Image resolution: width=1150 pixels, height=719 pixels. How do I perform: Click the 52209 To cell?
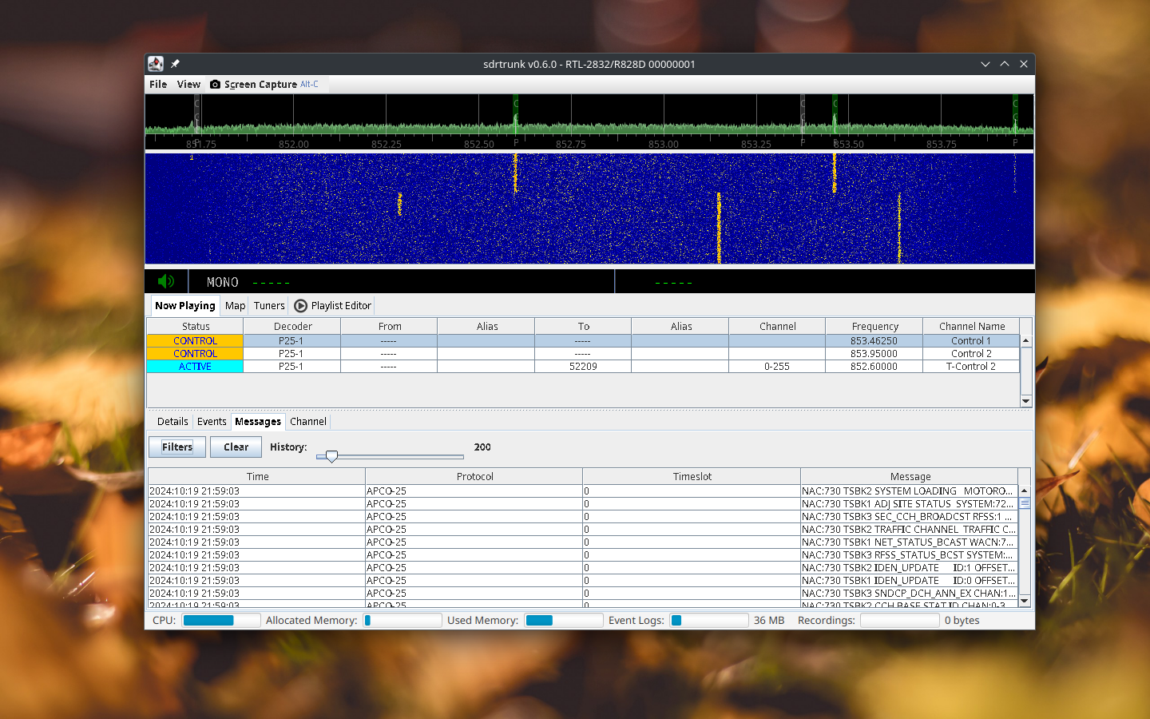tap(583, 367)
